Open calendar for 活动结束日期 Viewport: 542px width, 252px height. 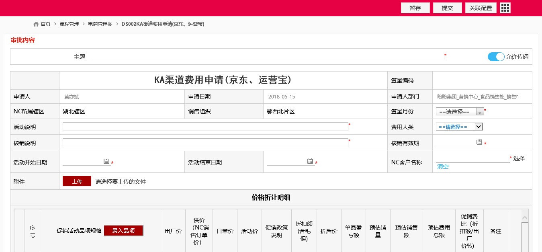click(310, 161)
